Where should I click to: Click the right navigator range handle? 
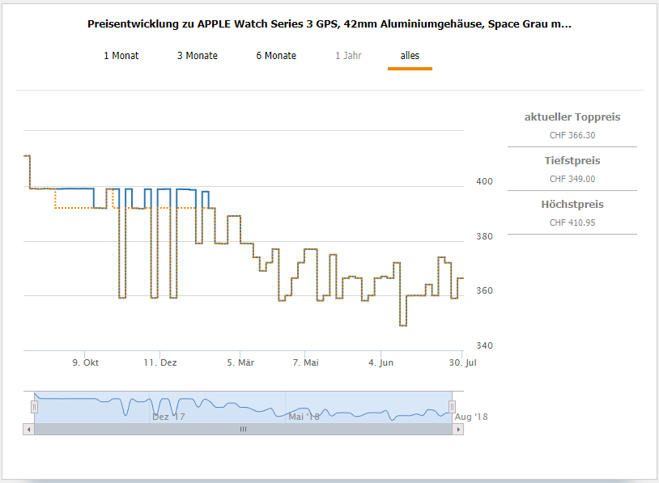(452, 407)
